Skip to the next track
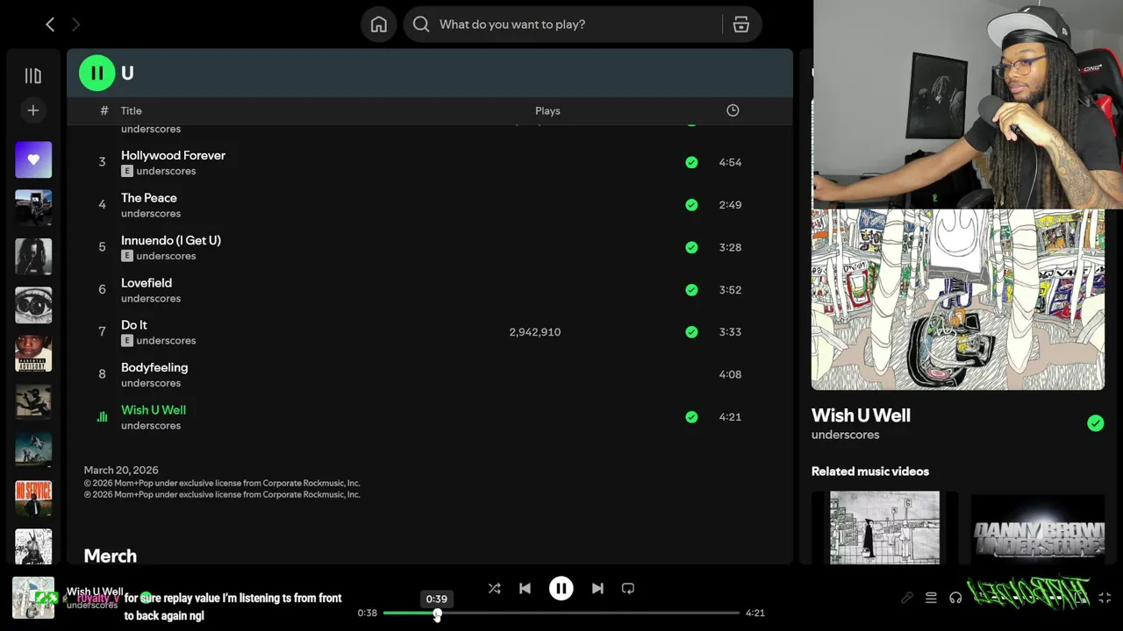This screenshot has height=631, width=1123. pos(597,588)
